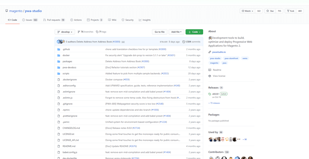Image resolution: width=309 pixels, height=159 pixels.
Task: Click the commit history clock icon
Action: click(184, 42)
